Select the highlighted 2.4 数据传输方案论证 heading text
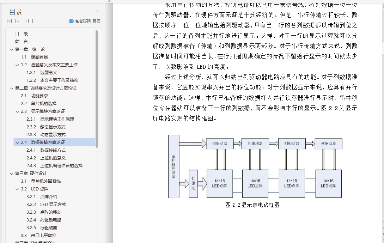The width and height of the screenshot is (384, 243). pyautogui.click(x=43, y=142)
